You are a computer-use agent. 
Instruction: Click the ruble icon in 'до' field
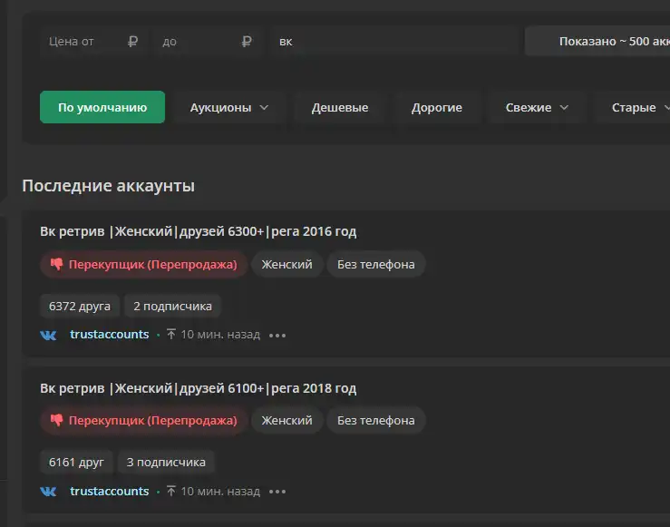tap(247, 42)
